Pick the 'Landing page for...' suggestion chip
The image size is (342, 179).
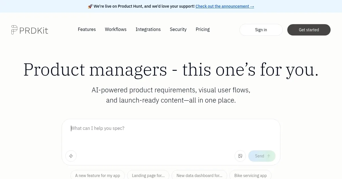click(148, 175)
